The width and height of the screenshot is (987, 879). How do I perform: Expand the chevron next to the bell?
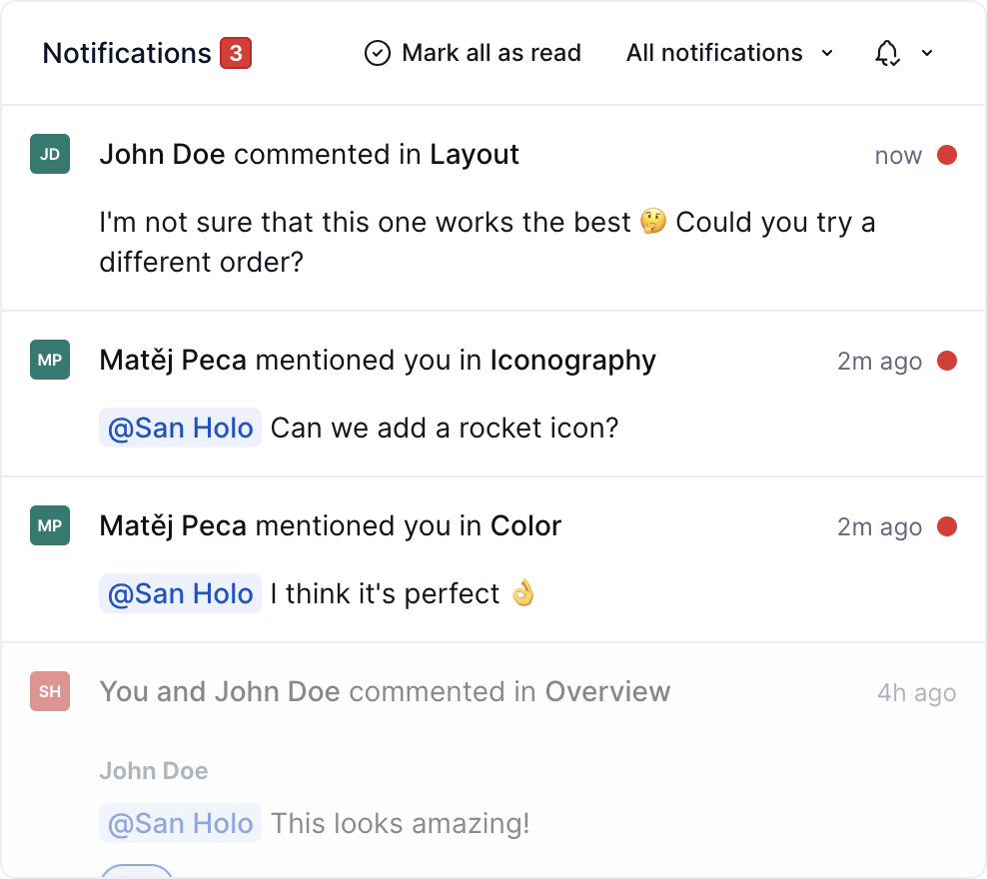[927, 53]
